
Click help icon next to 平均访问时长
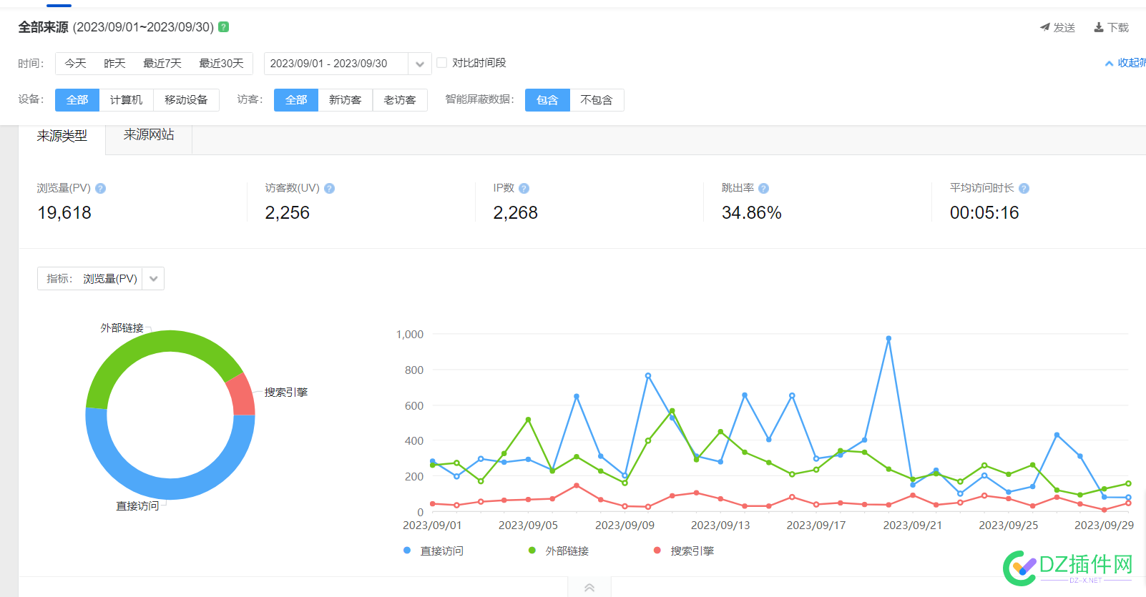pyautogui.click(x=1024, y=189)
